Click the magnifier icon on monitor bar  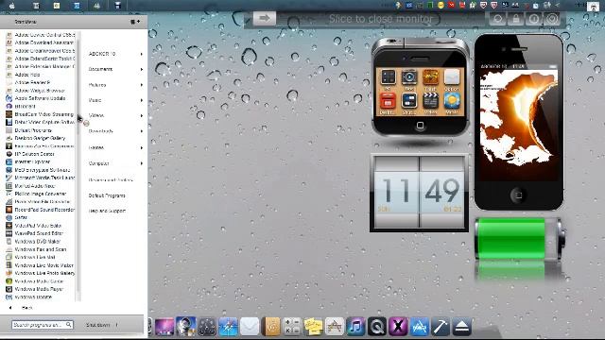498,19
